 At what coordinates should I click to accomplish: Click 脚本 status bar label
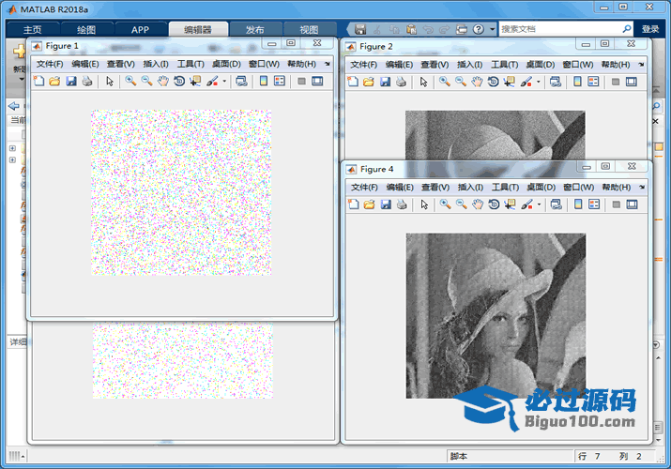458,456
